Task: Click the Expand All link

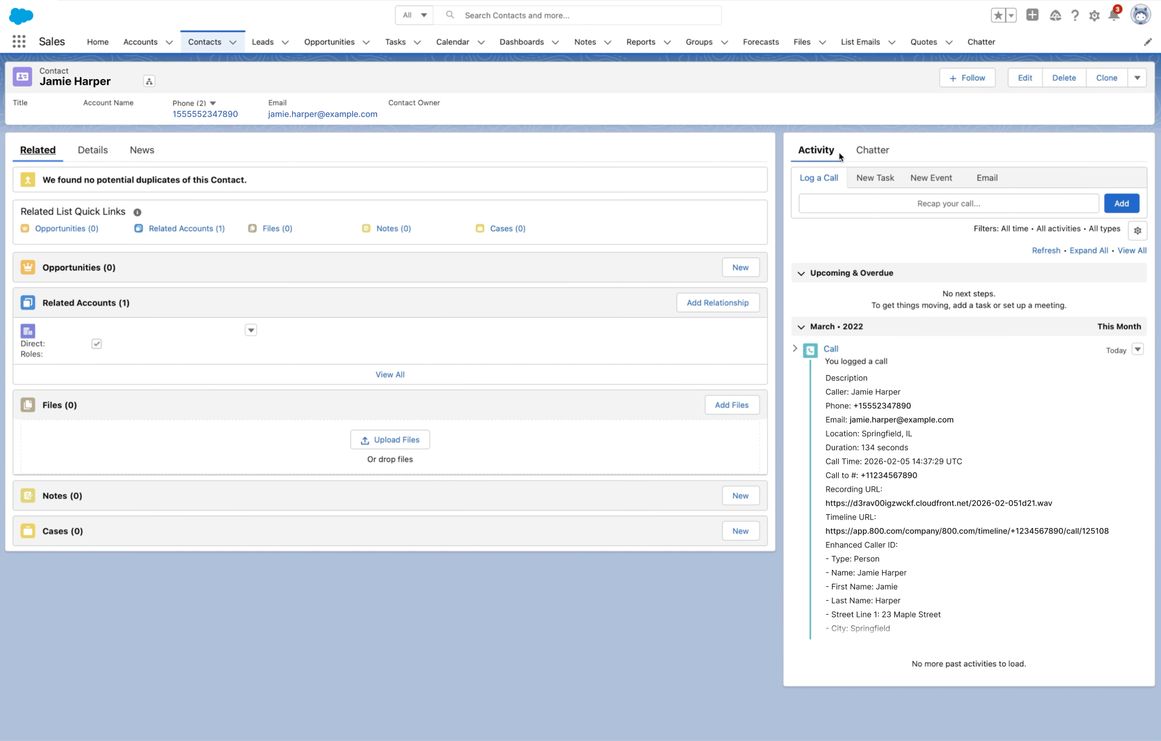Action: 1088,250
